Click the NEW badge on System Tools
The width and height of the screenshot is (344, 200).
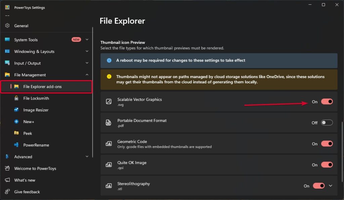[76, 40]
